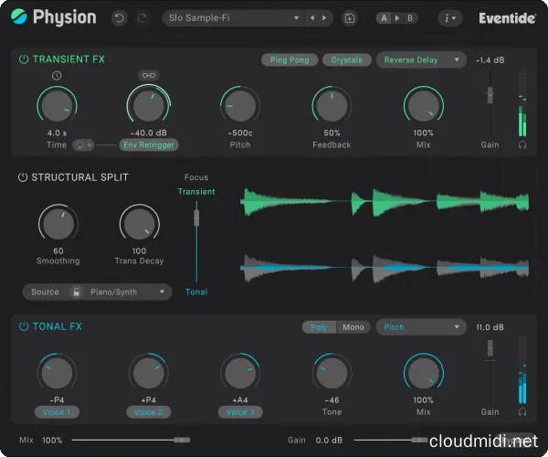Click the Tonal FX Mix knob

[424, 373]
